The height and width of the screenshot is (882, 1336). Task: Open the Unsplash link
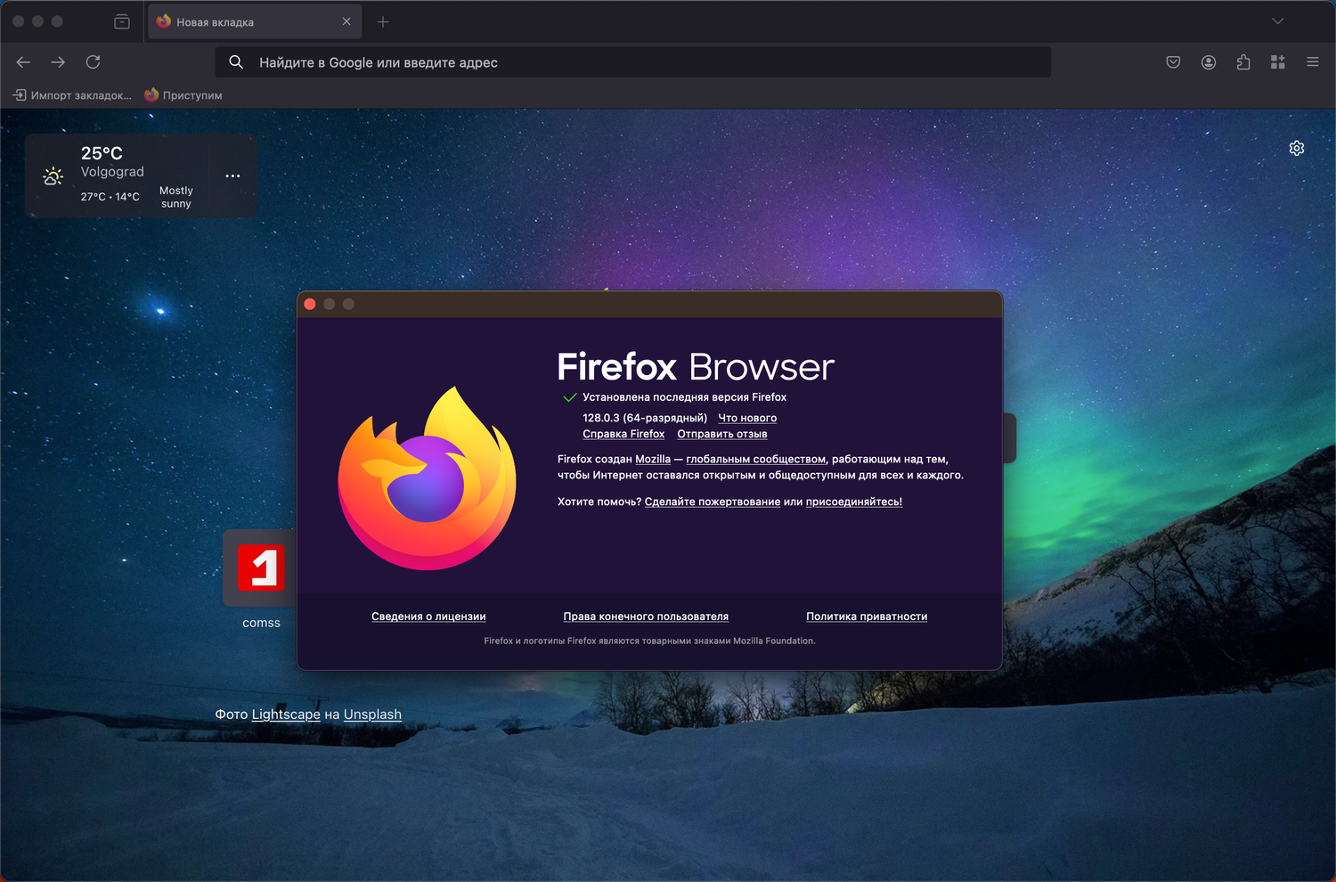pyautogui.click(x=372, y=715)
